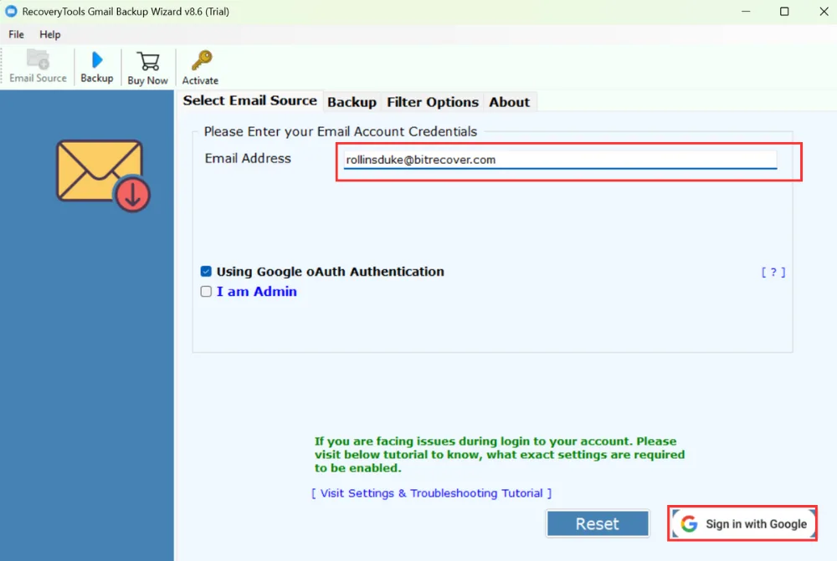Open the Filter Options tab

[x=433, y=102]
